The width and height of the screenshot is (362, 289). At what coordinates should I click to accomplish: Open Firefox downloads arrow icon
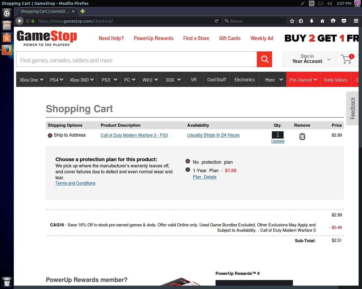point(312,21)
